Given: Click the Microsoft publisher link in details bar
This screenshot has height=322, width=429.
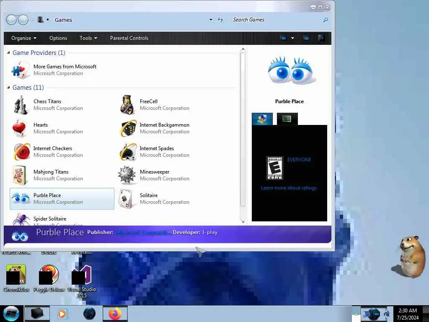Looking at the screenshot, I should (x=143, y=232).
